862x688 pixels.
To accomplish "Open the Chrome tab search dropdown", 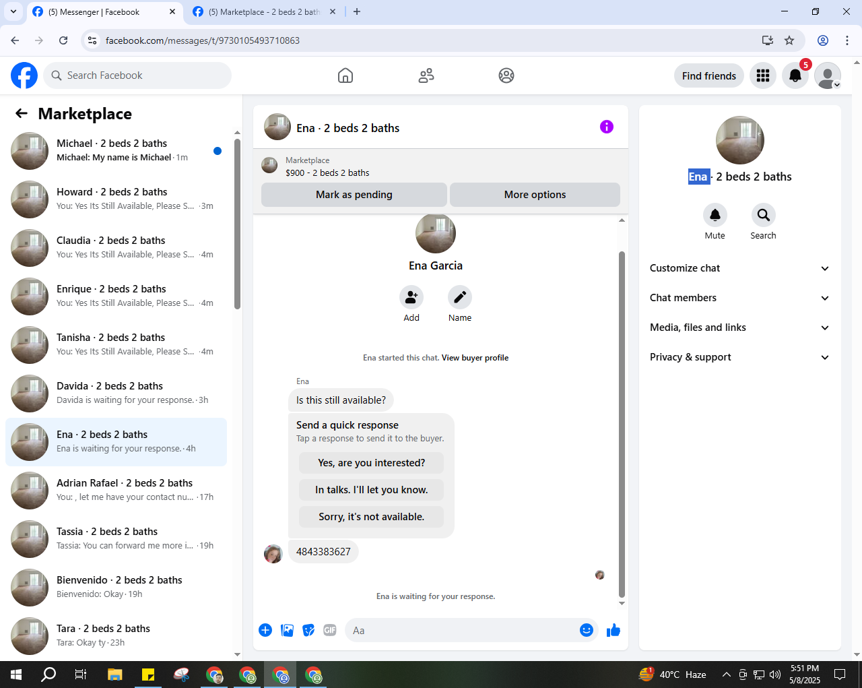I will coord(13,11).
